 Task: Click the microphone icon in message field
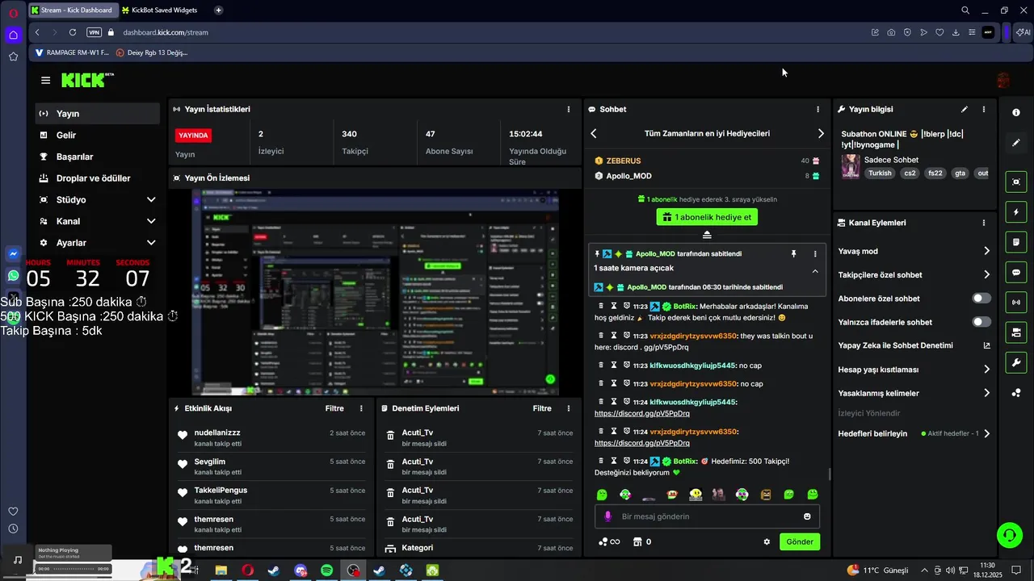(x=608, y=516)
